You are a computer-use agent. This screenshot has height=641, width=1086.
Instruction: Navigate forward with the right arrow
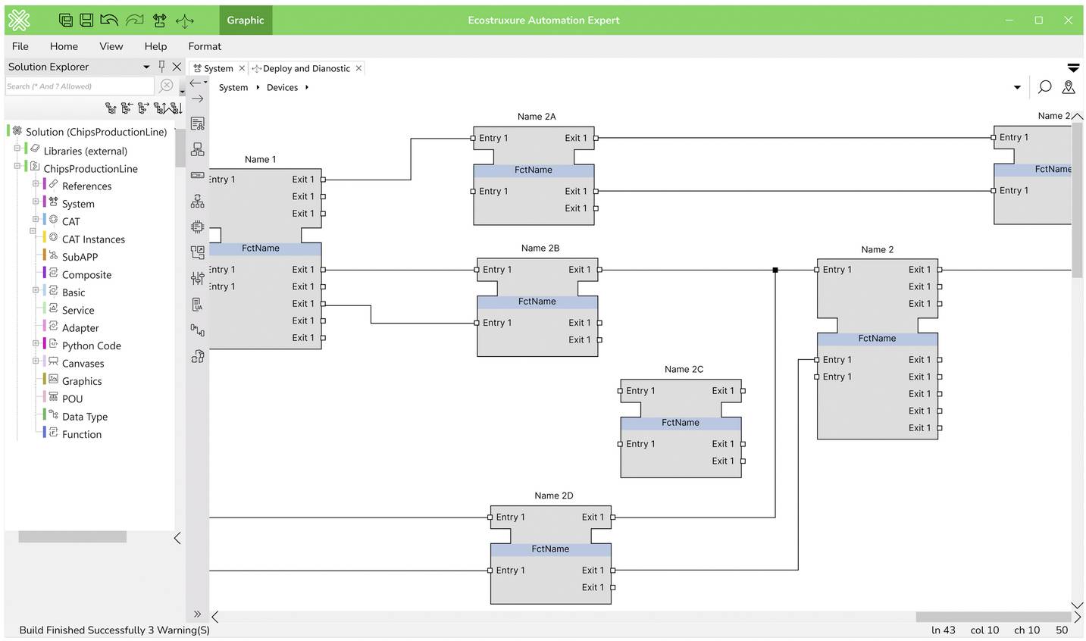(x=197, y=98)
